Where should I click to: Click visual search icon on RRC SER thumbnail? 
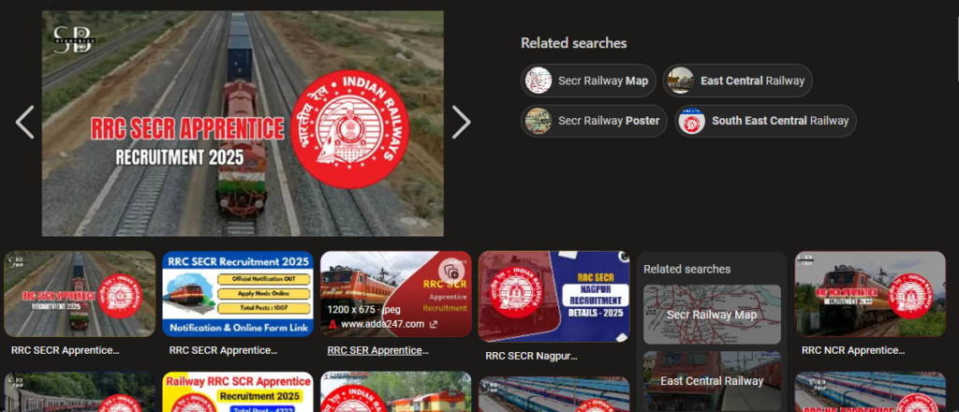coord(451,271)
